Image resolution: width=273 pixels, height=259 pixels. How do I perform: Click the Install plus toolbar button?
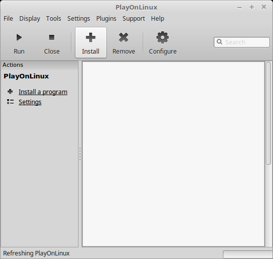click(x=91, y=42)
